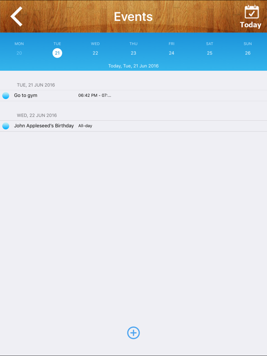Click the Events title

pyautogui.click(x=133, y=17)
